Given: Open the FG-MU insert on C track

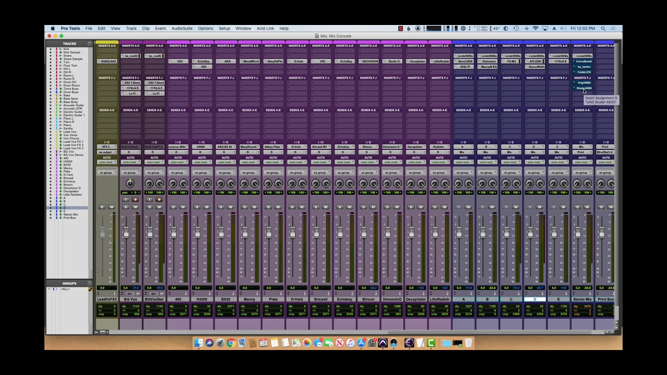Looking at the screenshot, I should (x=511, y=61).
